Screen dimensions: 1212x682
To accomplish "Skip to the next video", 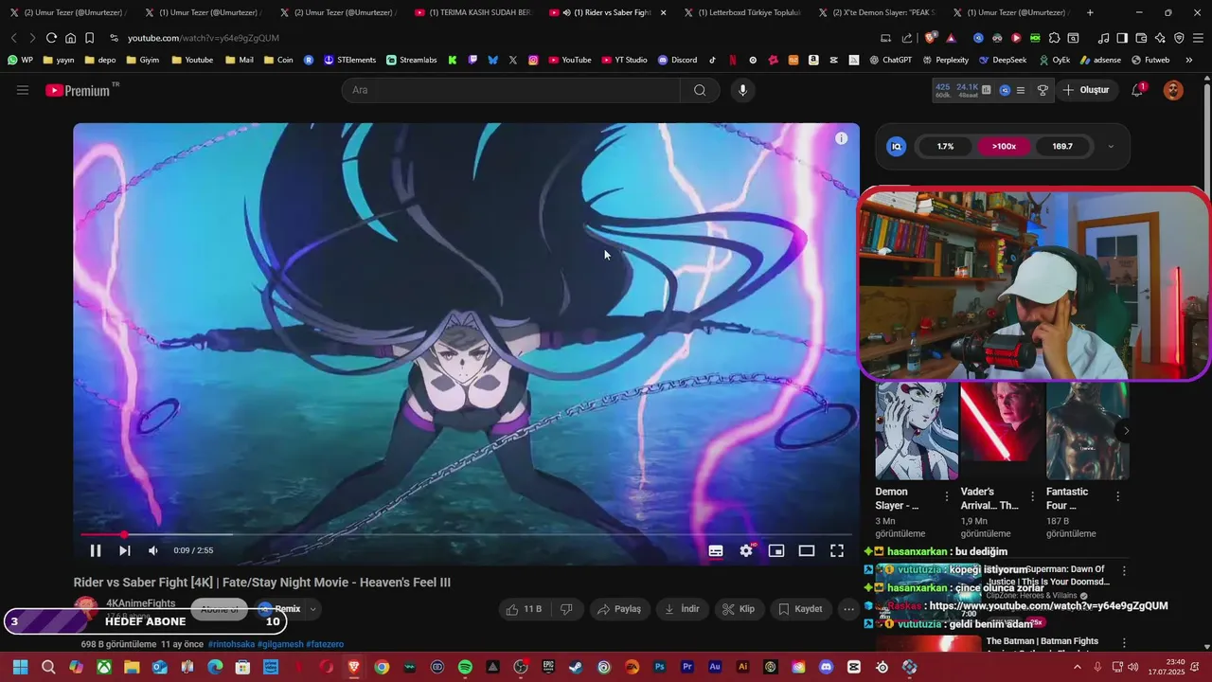I will 124,550.
